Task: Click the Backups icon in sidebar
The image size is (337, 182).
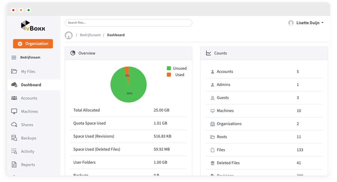Action: pos(14,138)
